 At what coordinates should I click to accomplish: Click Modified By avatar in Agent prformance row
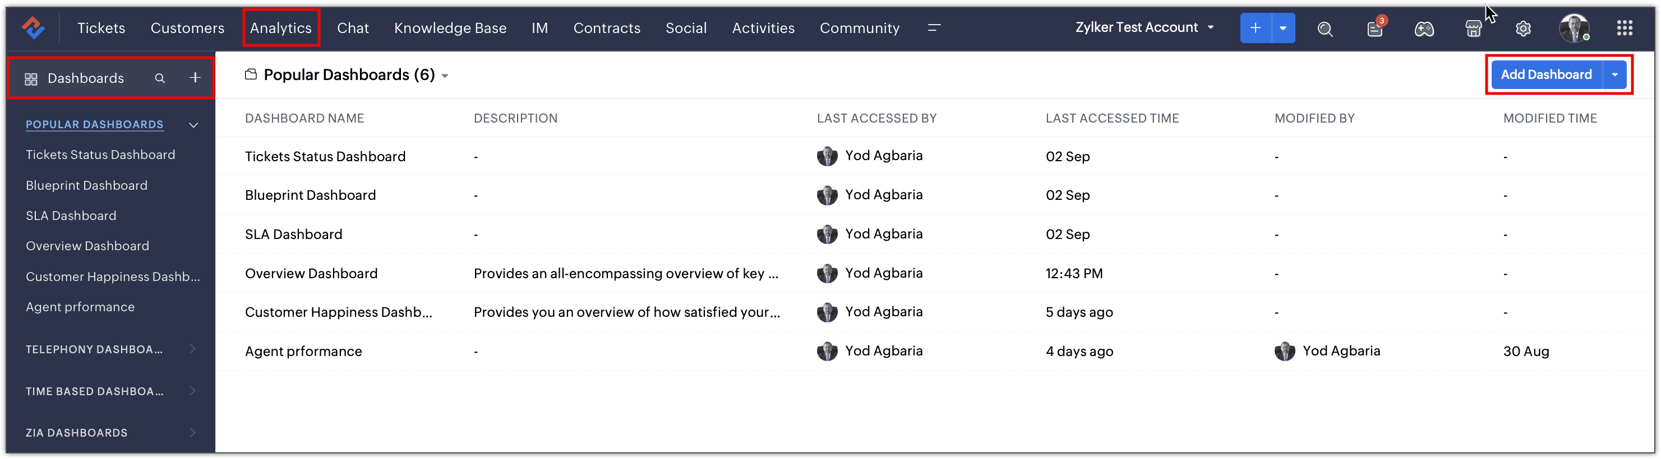point(1285,351)
